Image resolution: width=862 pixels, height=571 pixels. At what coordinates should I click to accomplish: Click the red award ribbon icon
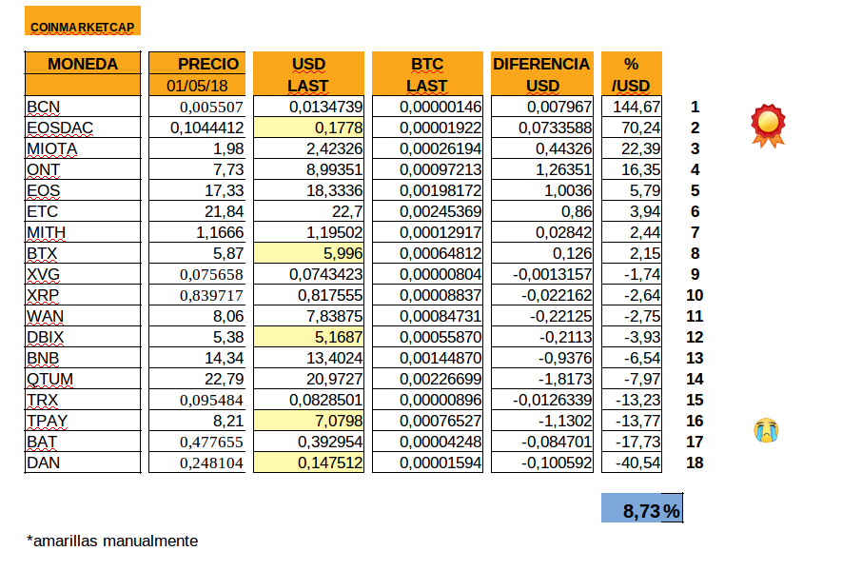click(768, 126)
